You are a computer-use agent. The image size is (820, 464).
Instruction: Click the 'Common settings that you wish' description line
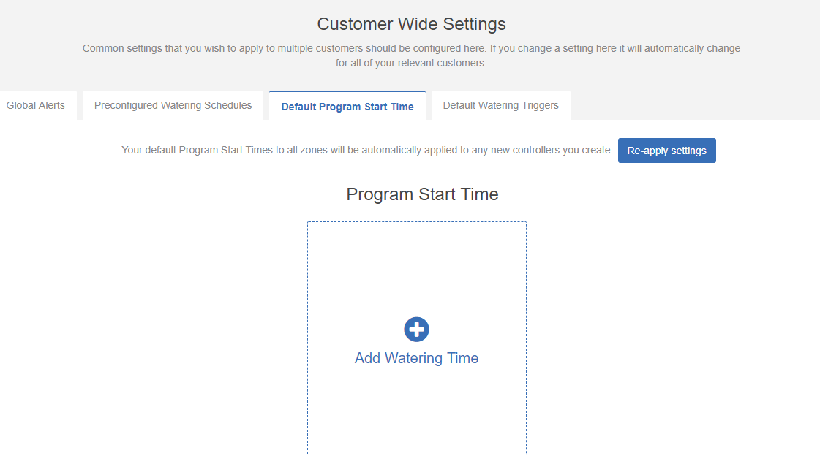click(411, 49)
